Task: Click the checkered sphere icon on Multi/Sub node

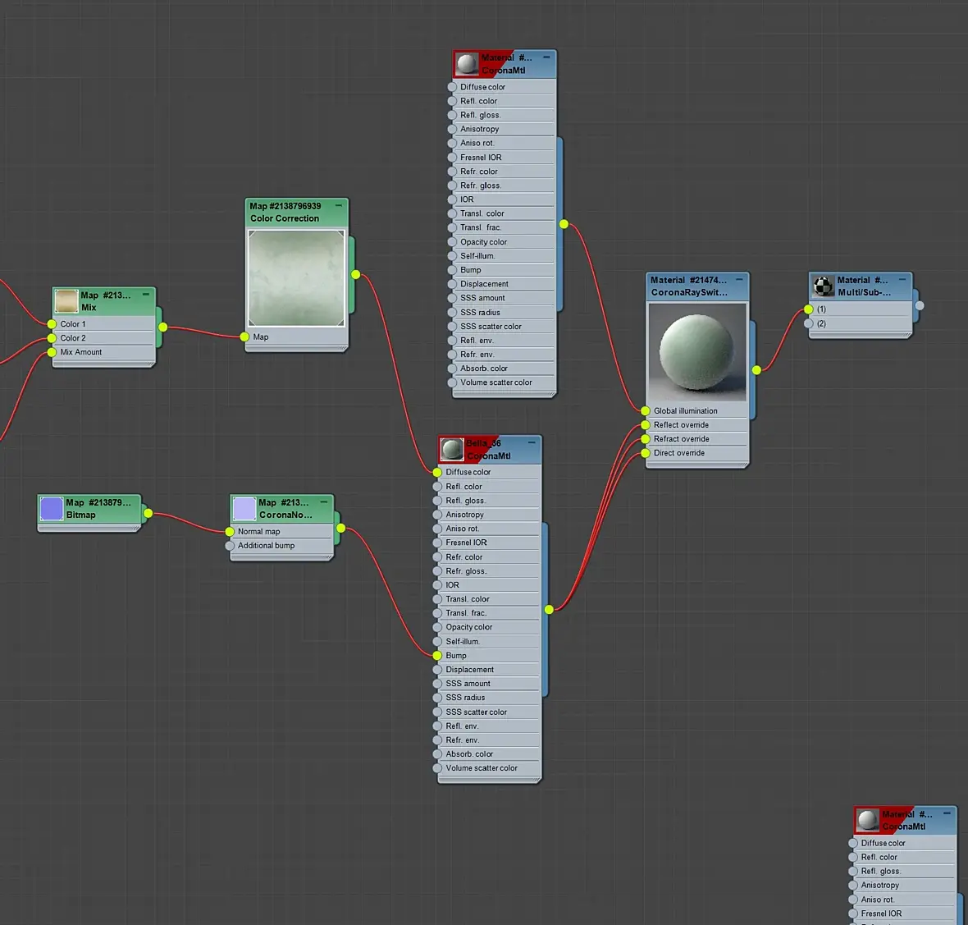Action: tap(823, 286)
